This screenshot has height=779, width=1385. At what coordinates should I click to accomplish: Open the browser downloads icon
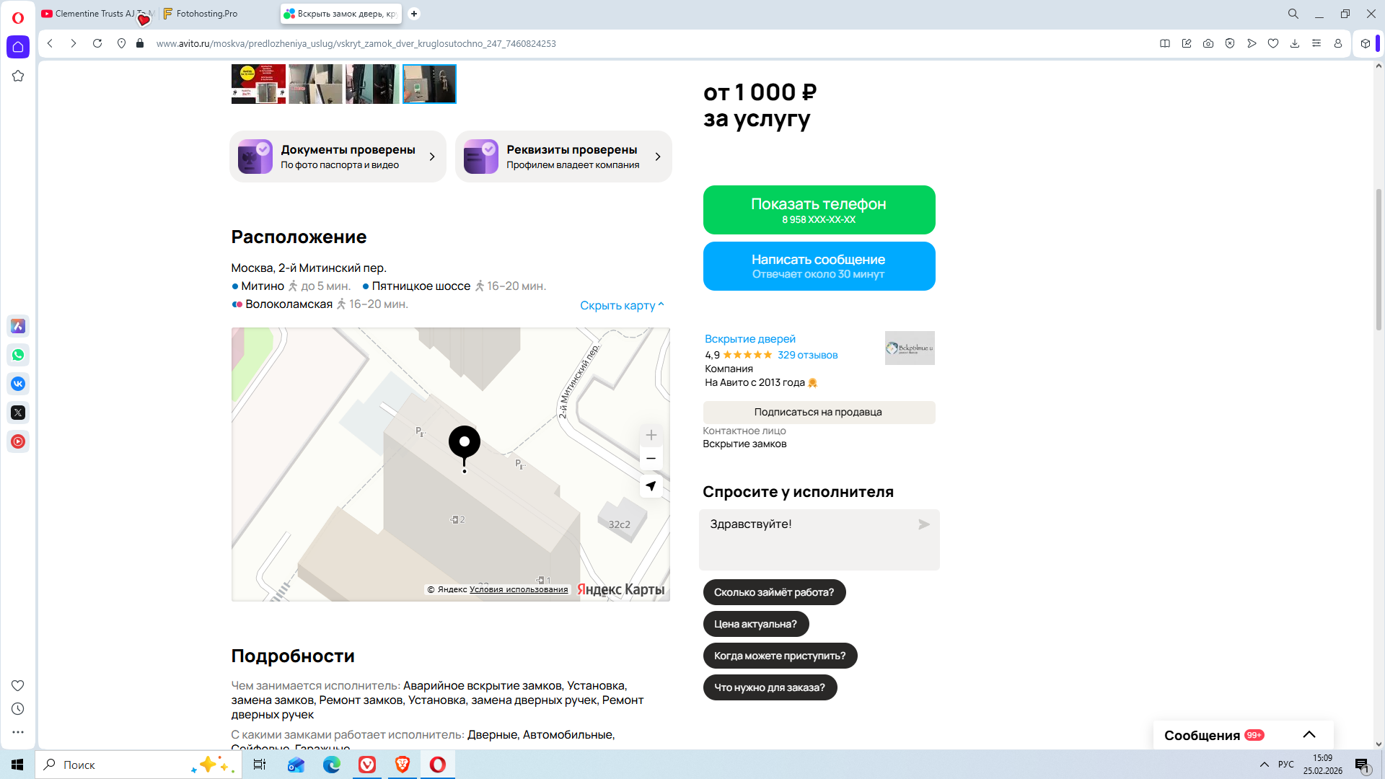click(1295, 43)
